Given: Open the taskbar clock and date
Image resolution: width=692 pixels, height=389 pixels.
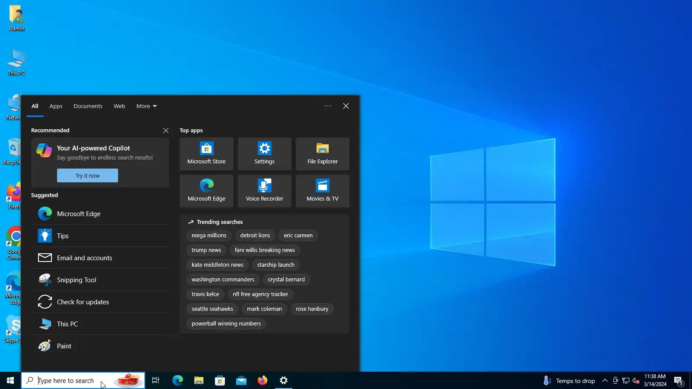Looking at the screenshot, I should (x=655, y=380).
